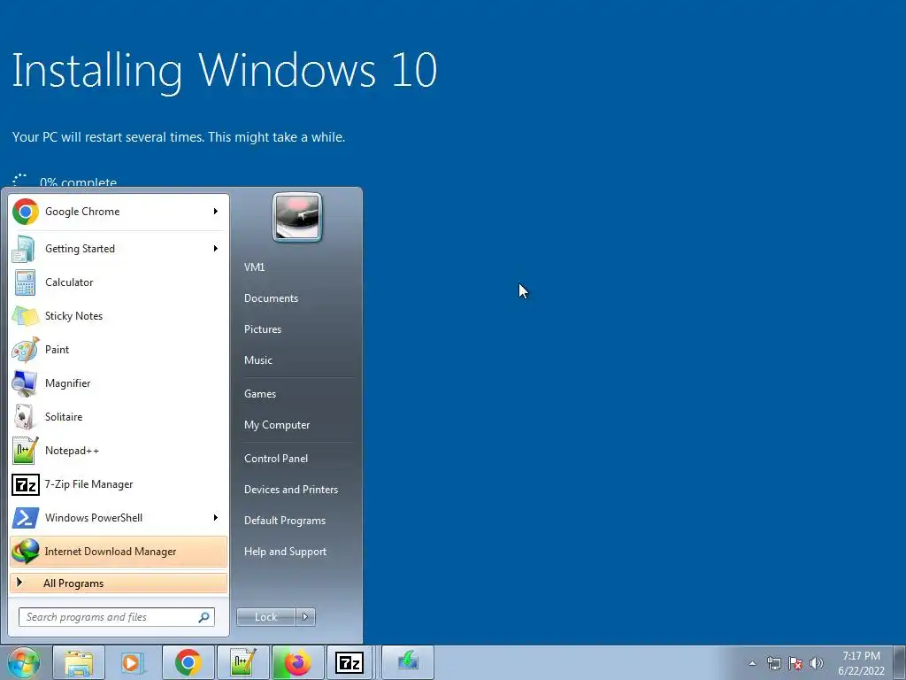The height and width of the screenshot is (680, 906).
Task: Open the Solitaire game
Action: click(119, 417)
